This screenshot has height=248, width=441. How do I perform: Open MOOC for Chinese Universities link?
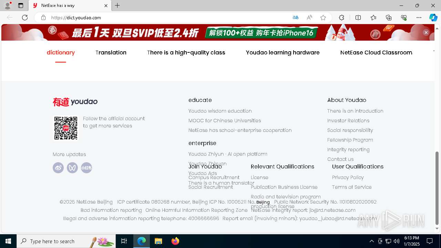pyautogui.click(x=225, y=121)
